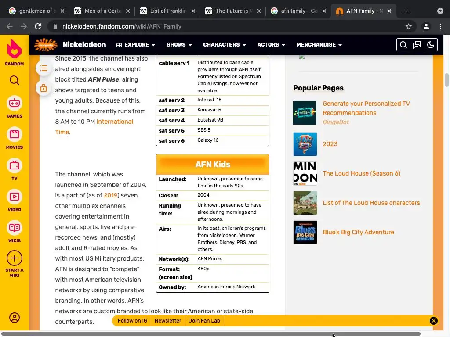Click the 'Galaxy 16' table cell

click(208, 140)
